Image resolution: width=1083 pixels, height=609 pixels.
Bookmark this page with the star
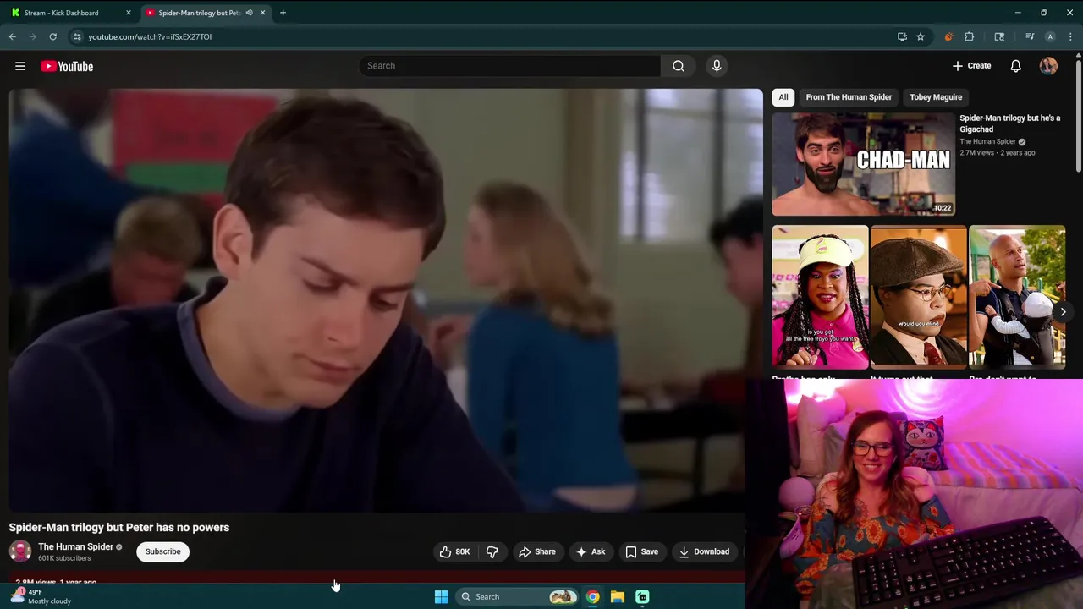(921, 36)
